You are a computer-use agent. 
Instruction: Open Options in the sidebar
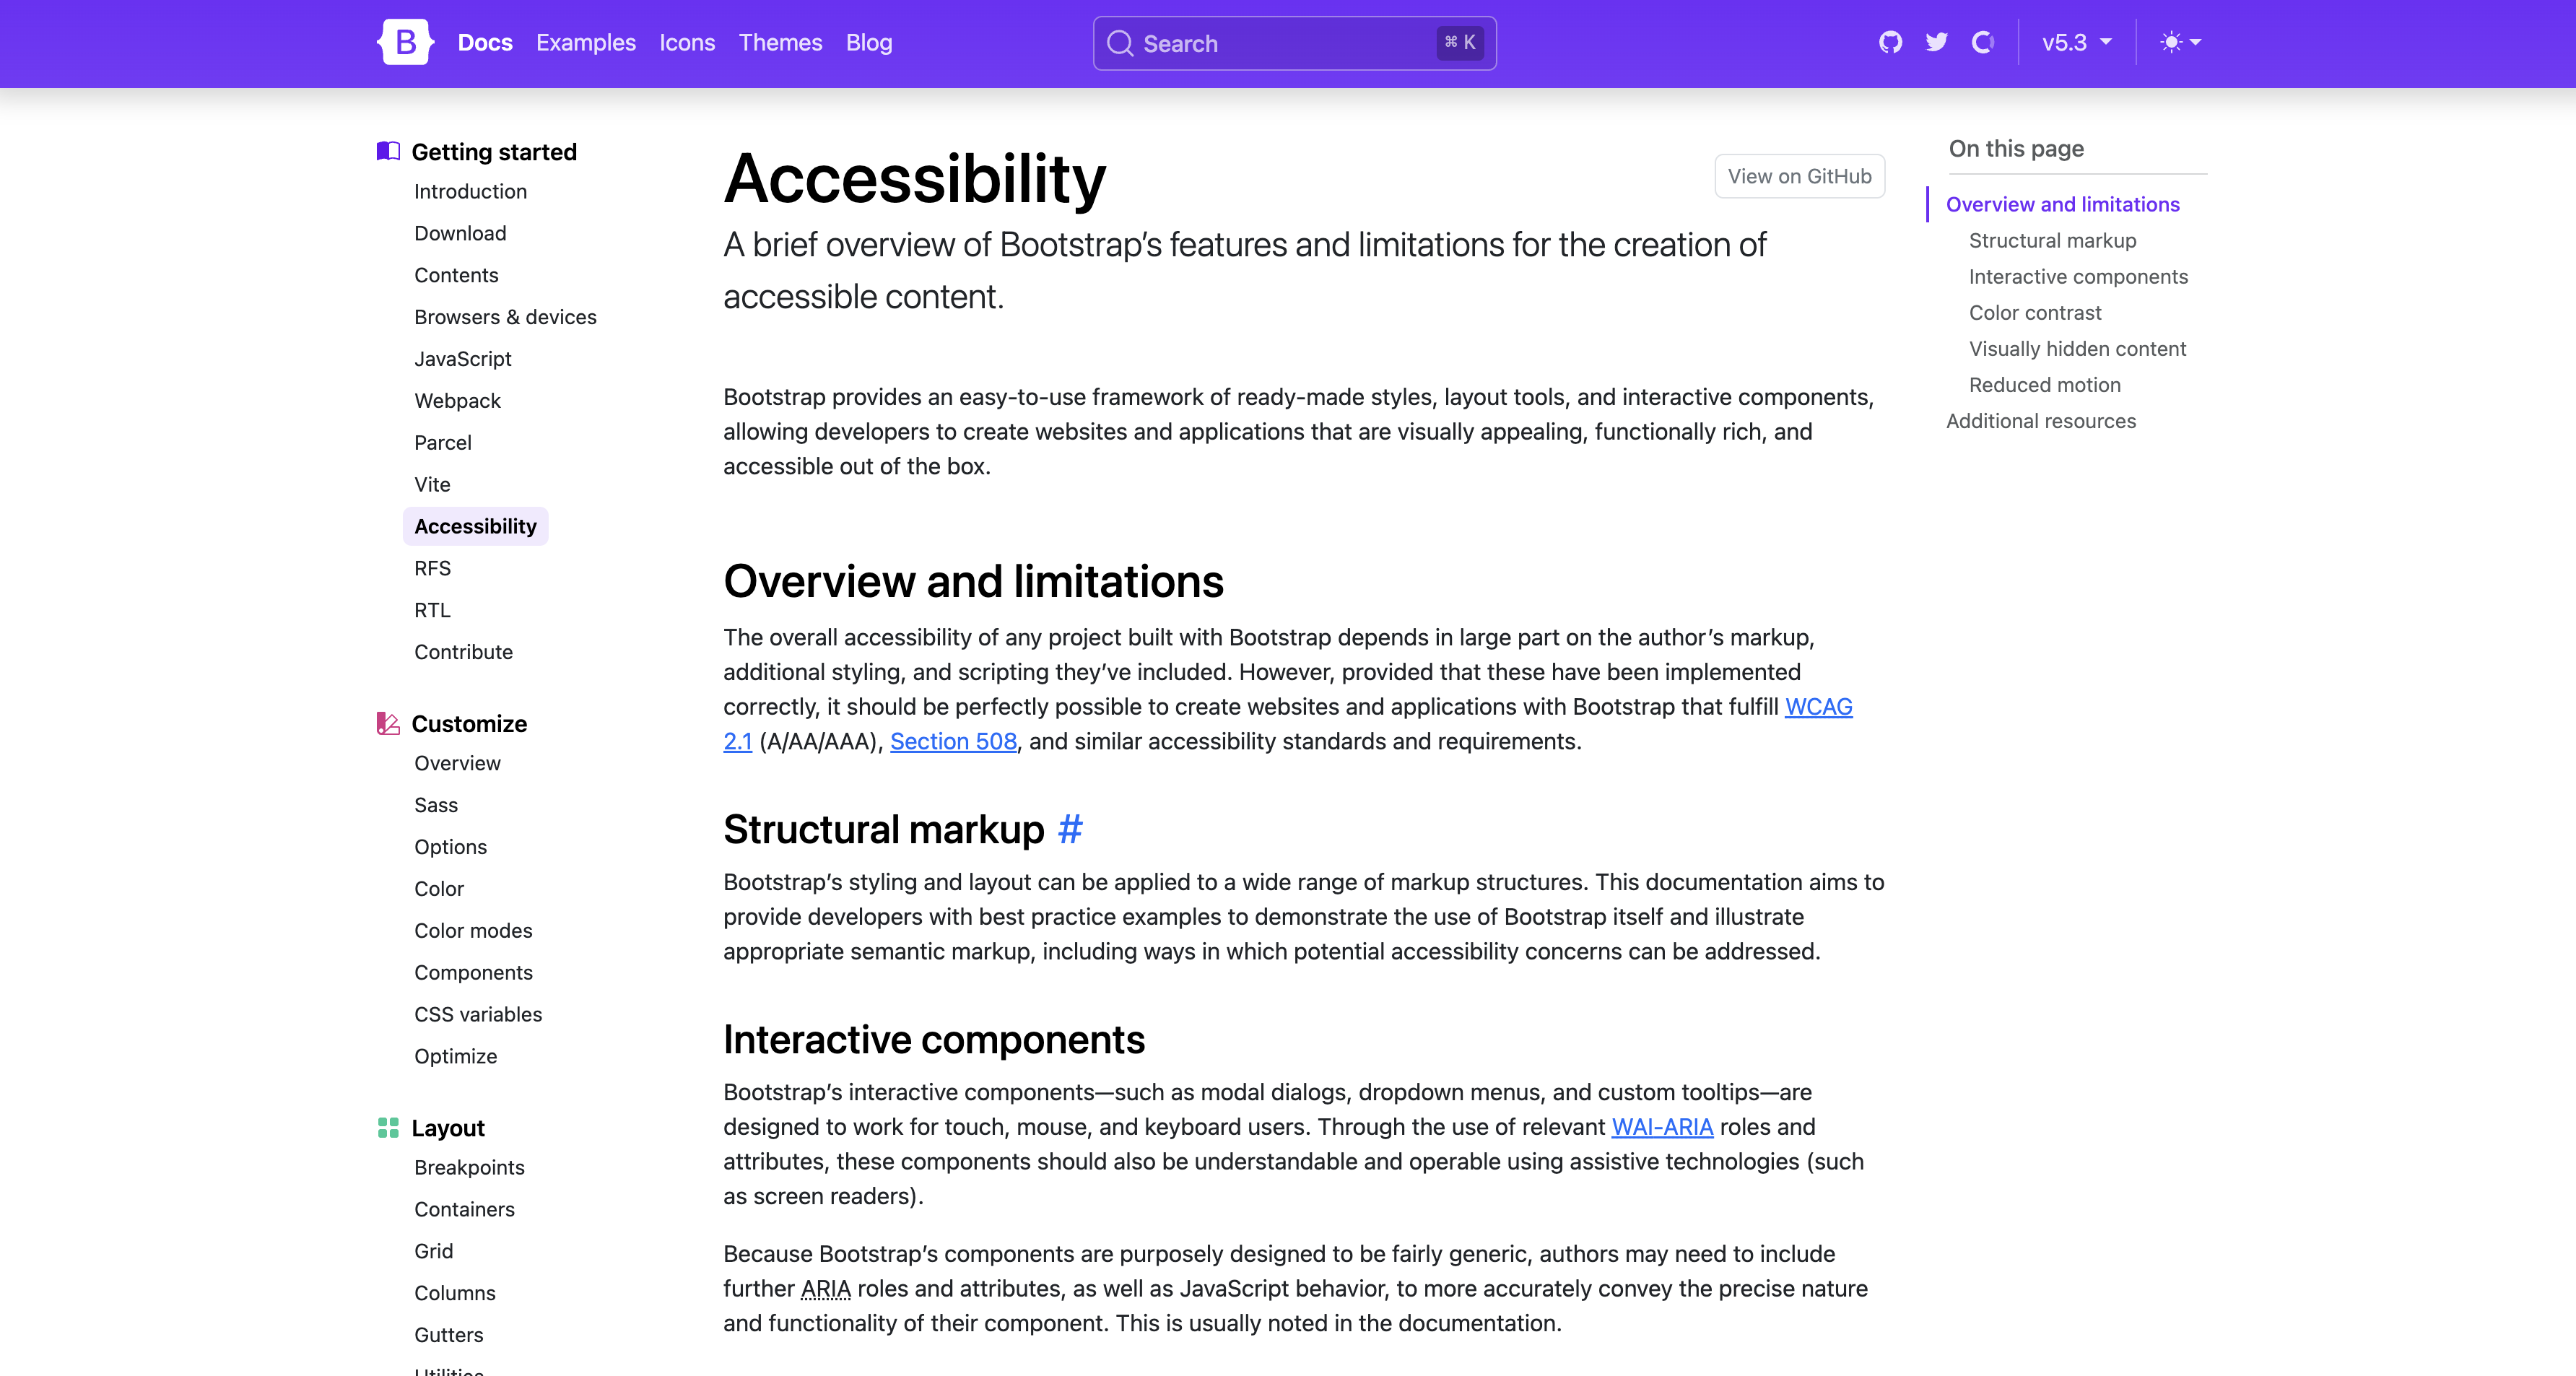click(x=450, y=847)
